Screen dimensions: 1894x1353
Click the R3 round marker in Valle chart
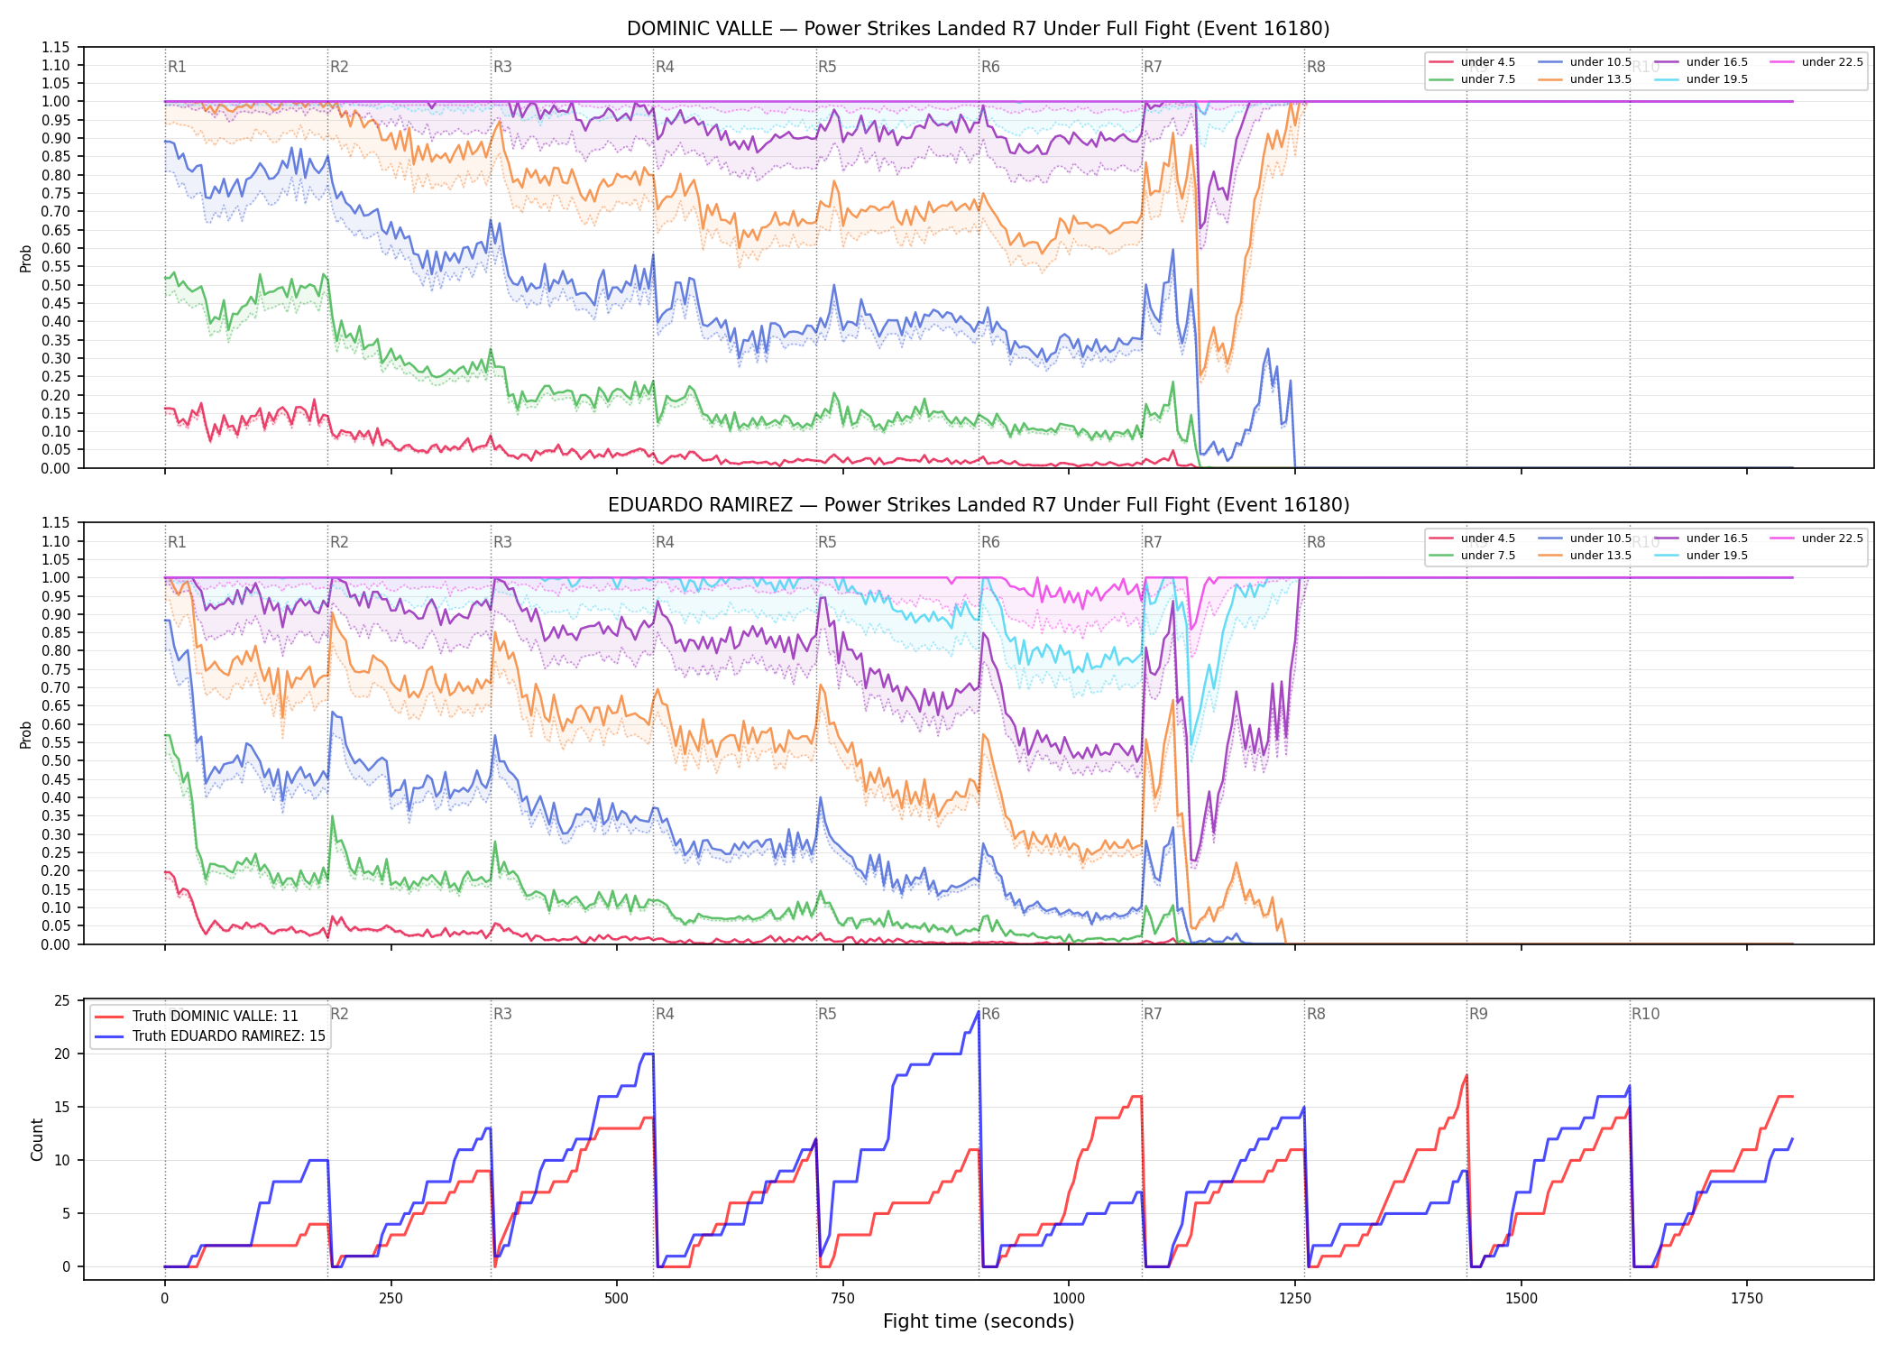point(502,67)
